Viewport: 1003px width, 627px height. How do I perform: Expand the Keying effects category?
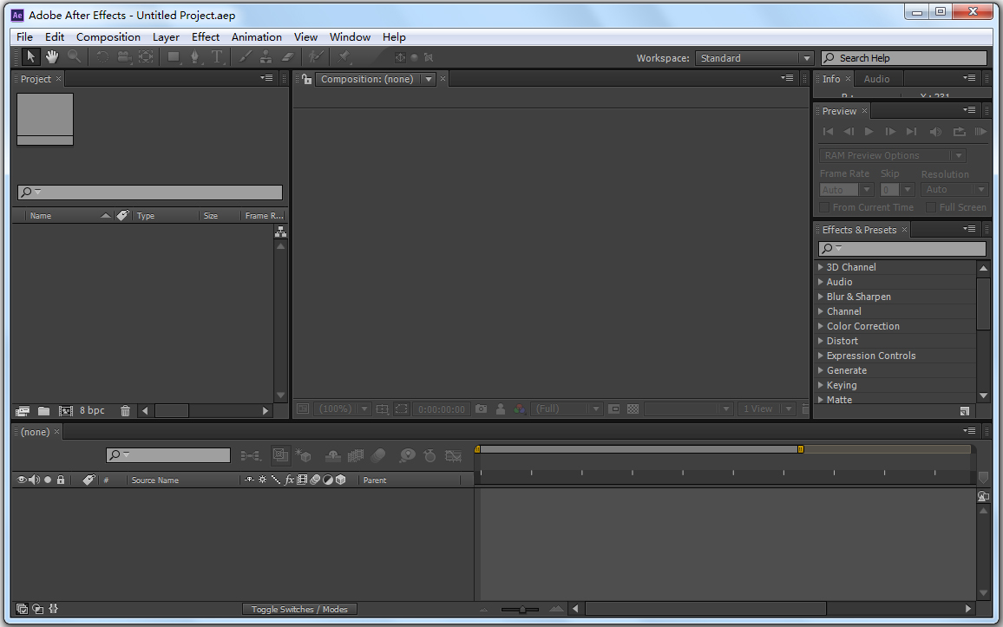pyautogui.click(x=821, y=385)
